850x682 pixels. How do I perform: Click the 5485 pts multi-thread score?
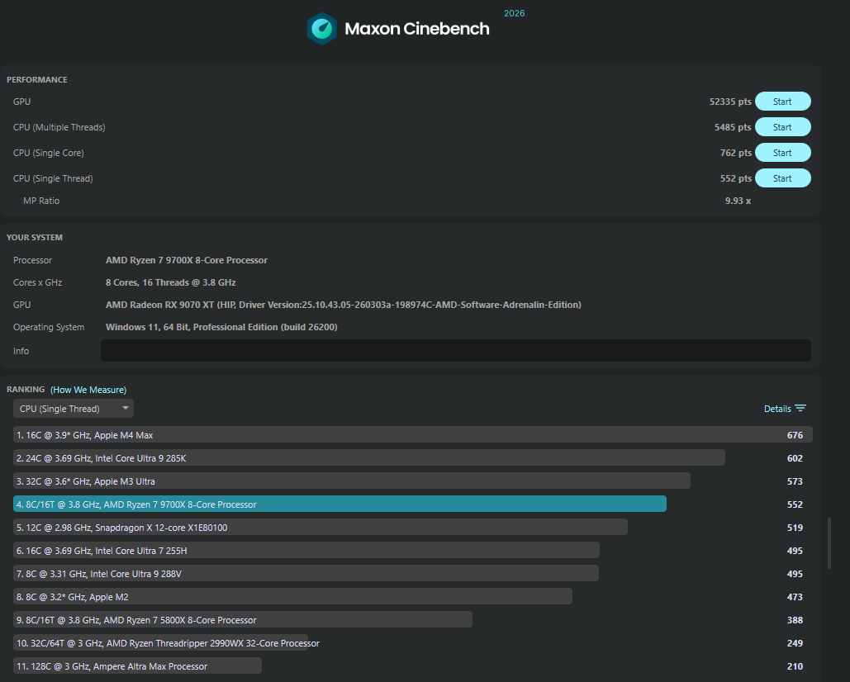pyautogui.click(x=733, y=127)
